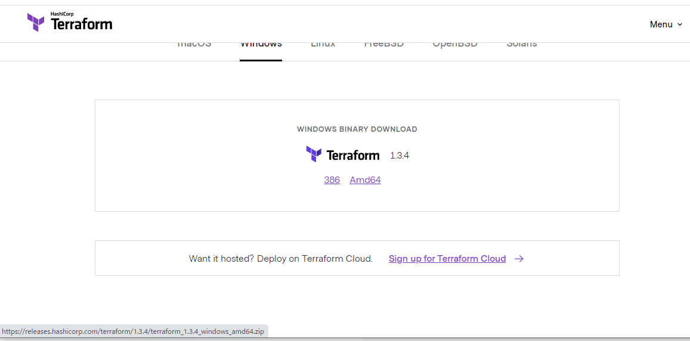Click the 'Want it hosted?' text
Image resolution: width=690 pixels, height=341 pixels.
tap(222, 259)
